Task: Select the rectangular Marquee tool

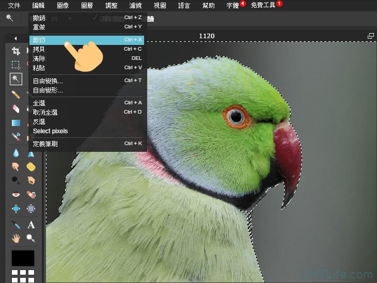Action: (x=16, y=65)
